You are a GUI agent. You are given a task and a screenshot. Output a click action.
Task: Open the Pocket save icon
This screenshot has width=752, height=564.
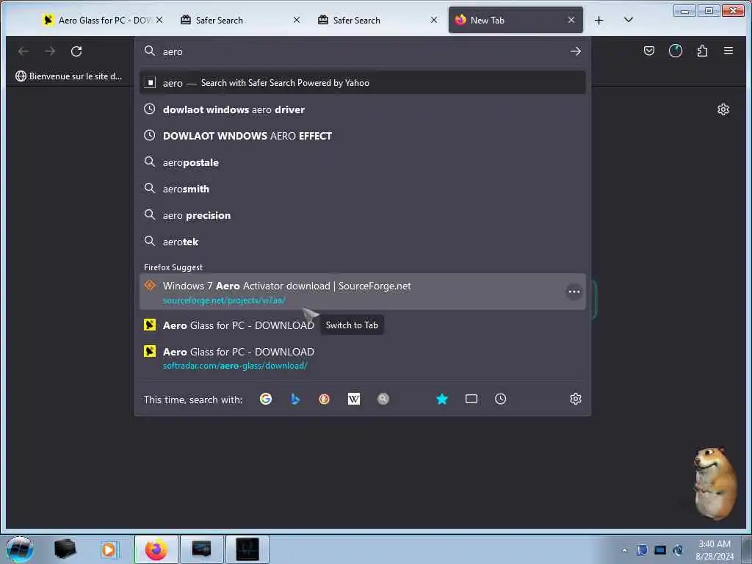(x=649, y=51)
